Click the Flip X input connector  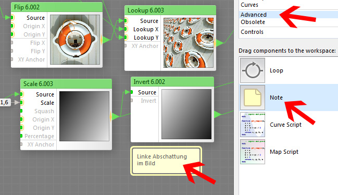point(12,43)
